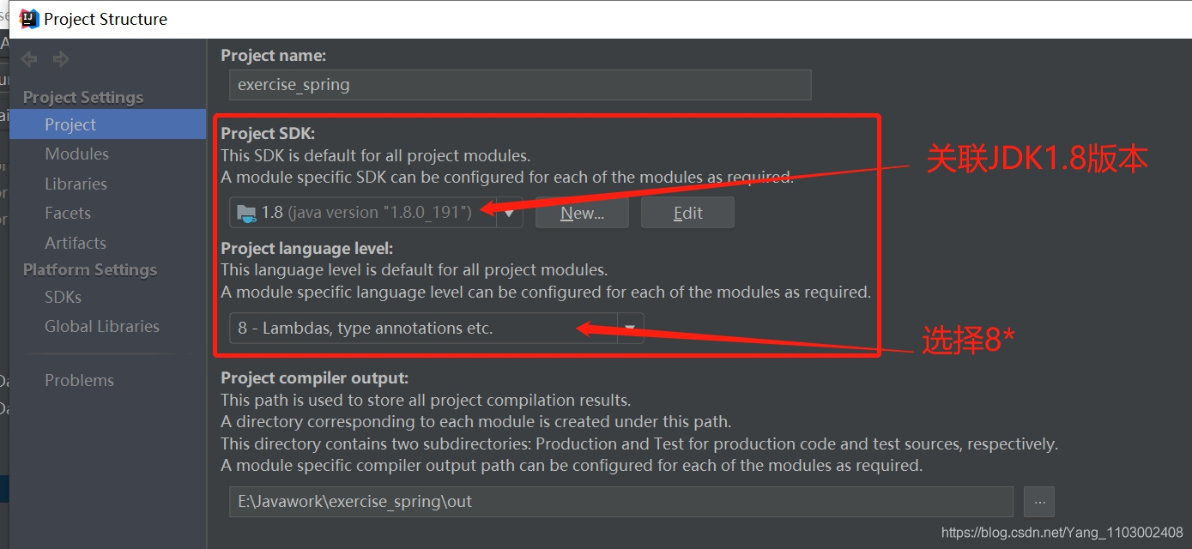1192x549 pixels.
Task: Click the SDK folder icon showing 1.8
Action: click(248, 212)
